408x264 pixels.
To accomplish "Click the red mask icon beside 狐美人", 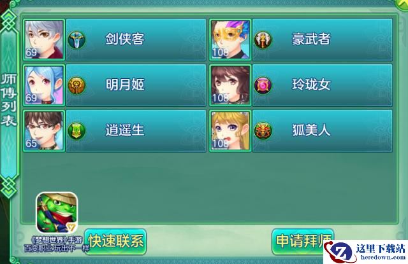I will pyautogui.click(x=263, y=131).
